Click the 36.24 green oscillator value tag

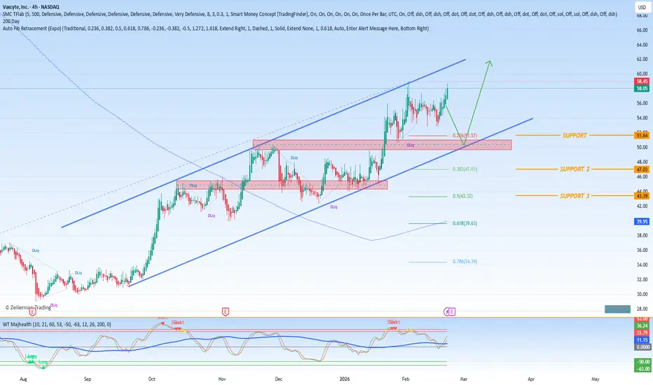(642, 325)
